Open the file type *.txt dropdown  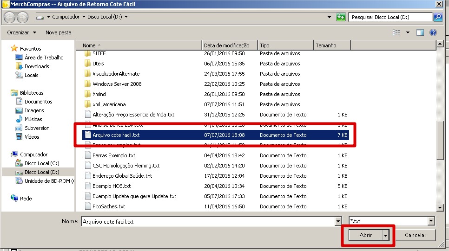pos(431,222)
